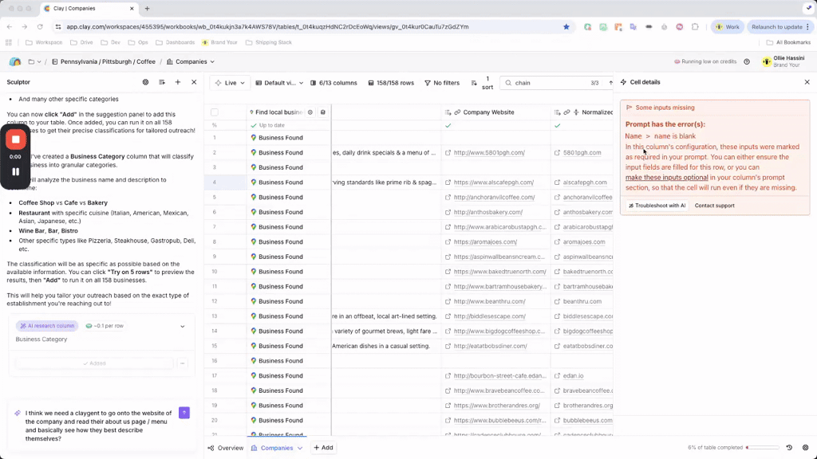Open the Live mode dropdown

pyautogui.click(x=231, y=83)
